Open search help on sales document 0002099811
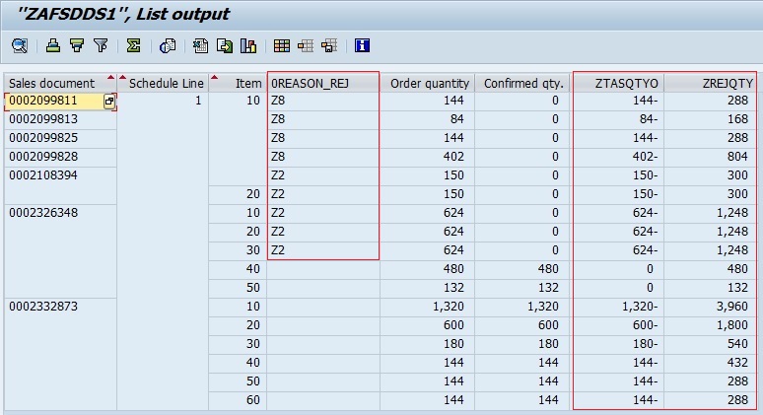Screen dimensions: 763x415 [109, 102]
